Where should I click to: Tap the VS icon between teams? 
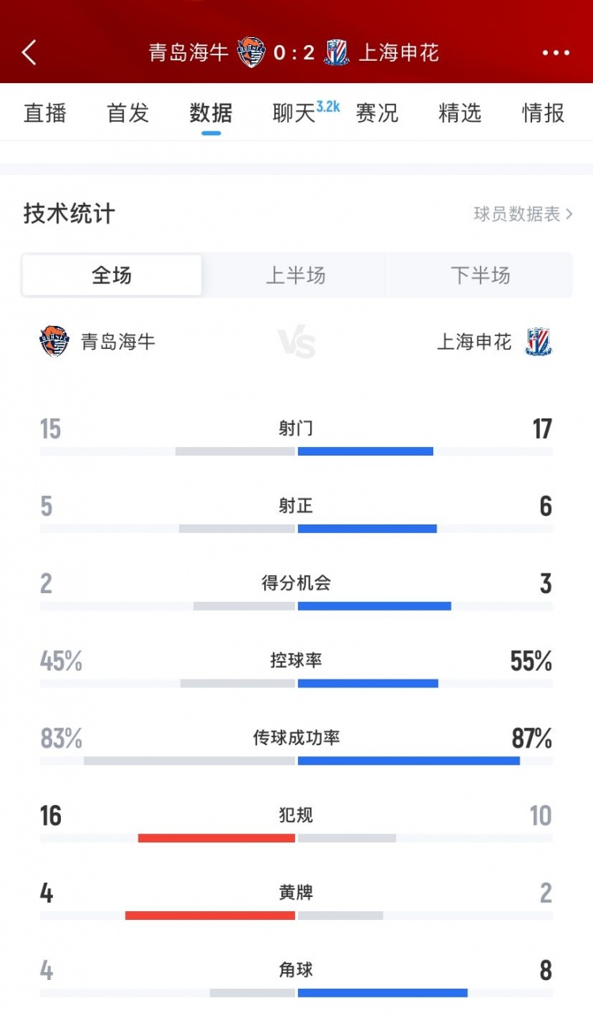[x=296, y=344]
